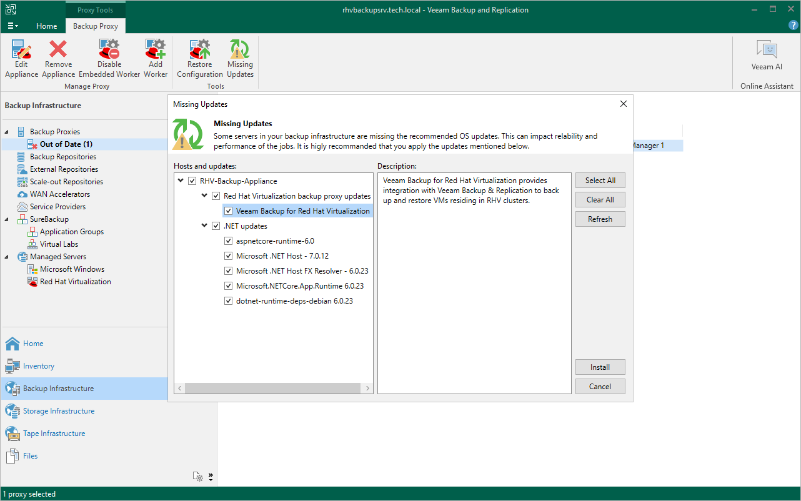
Task: Uncheck dotnet-runtime-deps-debian 6.0.23
Action: coord(229,301)
